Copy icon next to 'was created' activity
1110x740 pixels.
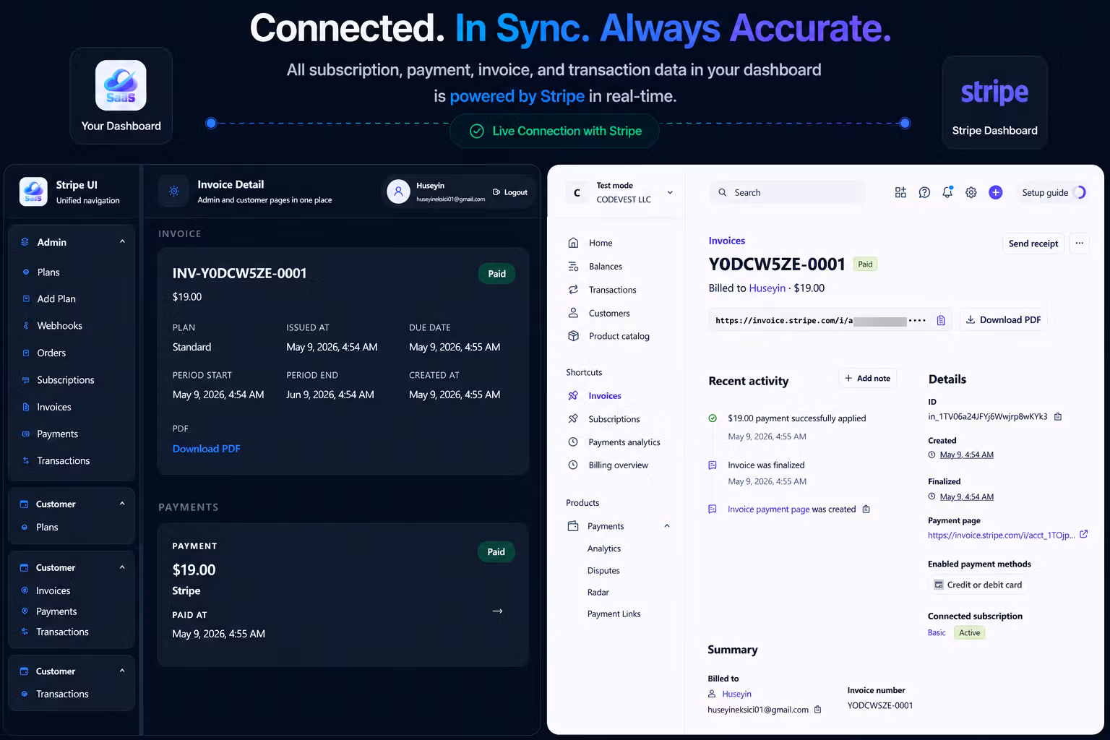(866, 509)
